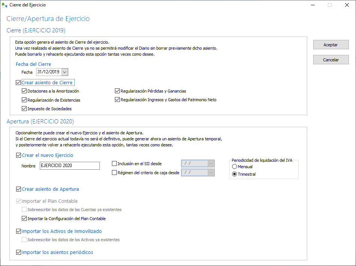
Task: Toggle Crear el nuevo Ejercicio checkbox
Action: coord(19,155)
